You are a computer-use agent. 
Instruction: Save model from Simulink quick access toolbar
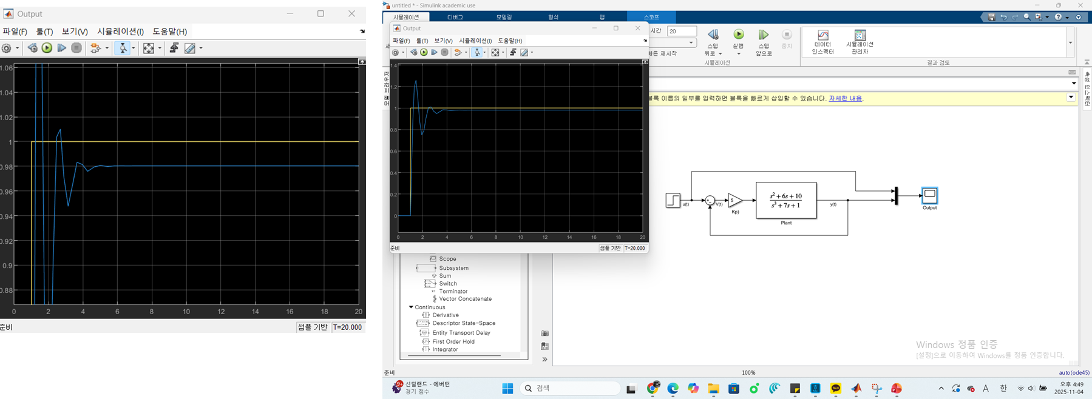coord(991,18)
